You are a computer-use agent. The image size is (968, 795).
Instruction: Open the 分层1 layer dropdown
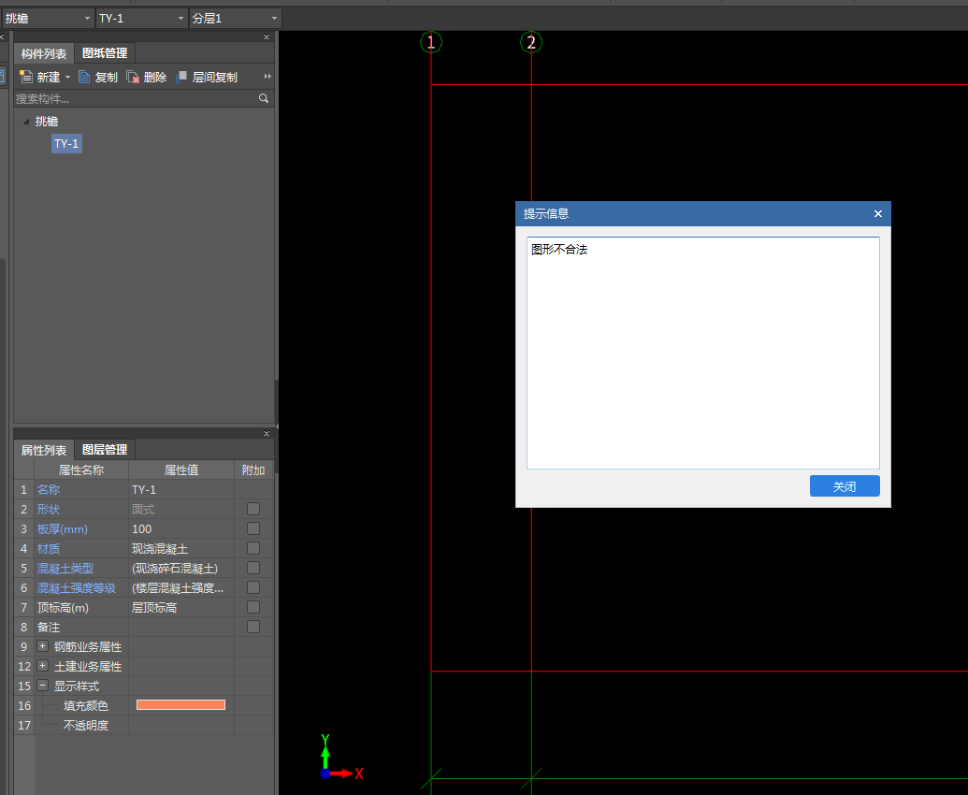275,19
